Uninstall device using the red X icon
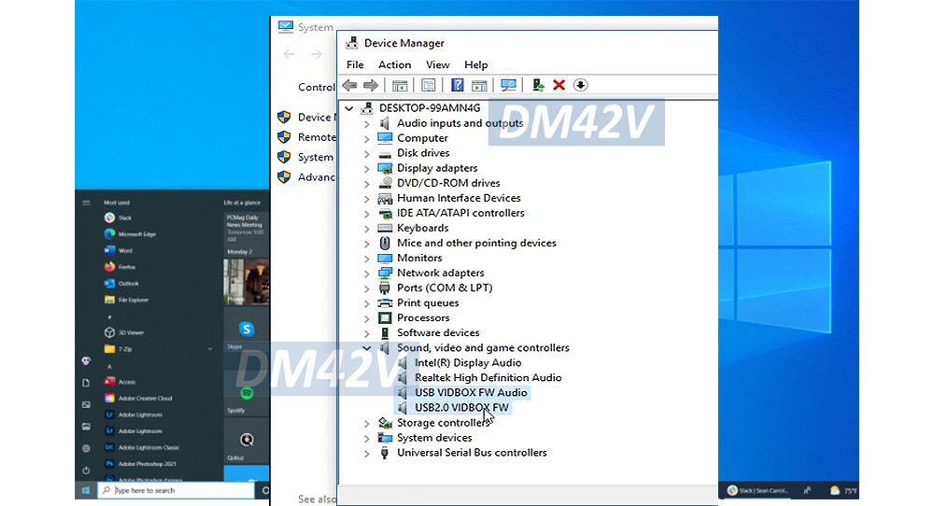The image size is (934, 506). (559, 85)
